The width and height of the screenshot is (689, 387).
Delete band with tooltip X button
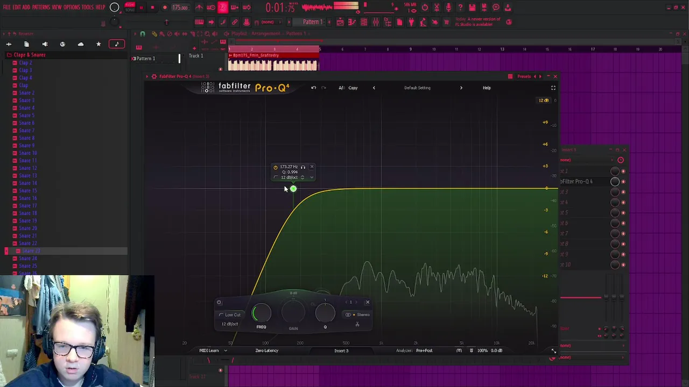(312, 167)
